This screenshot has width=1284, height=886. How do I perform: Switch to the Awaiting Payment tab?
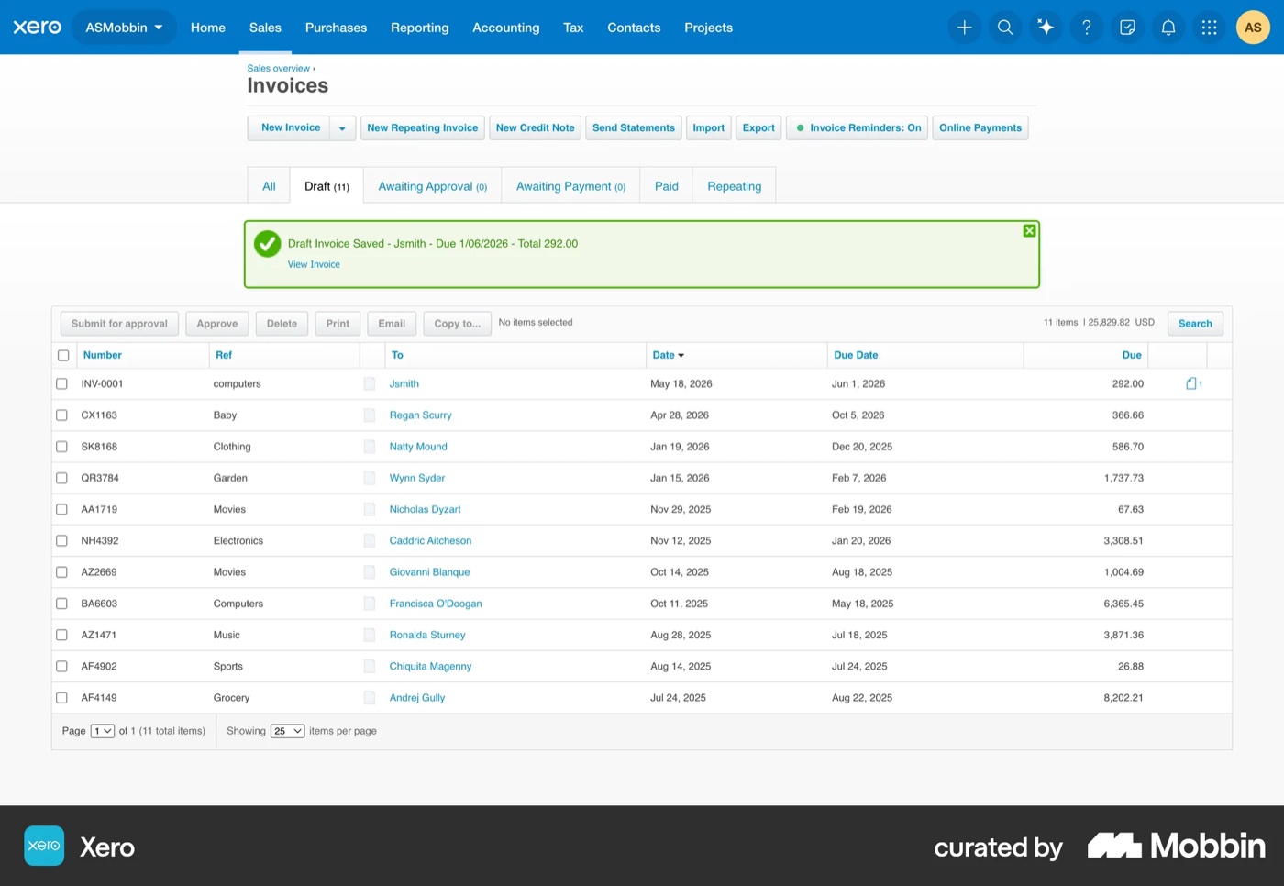tap(570, 186)
